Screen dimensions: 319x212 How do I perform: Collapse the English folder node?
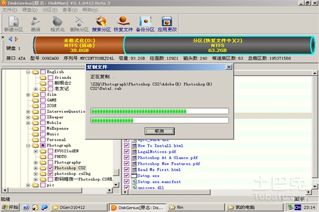[28, 72]
